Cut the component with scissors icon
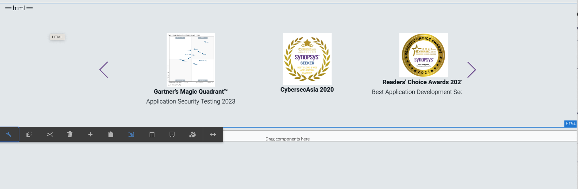The height and width of the screenshot is (189, 578). pos(50,134)
